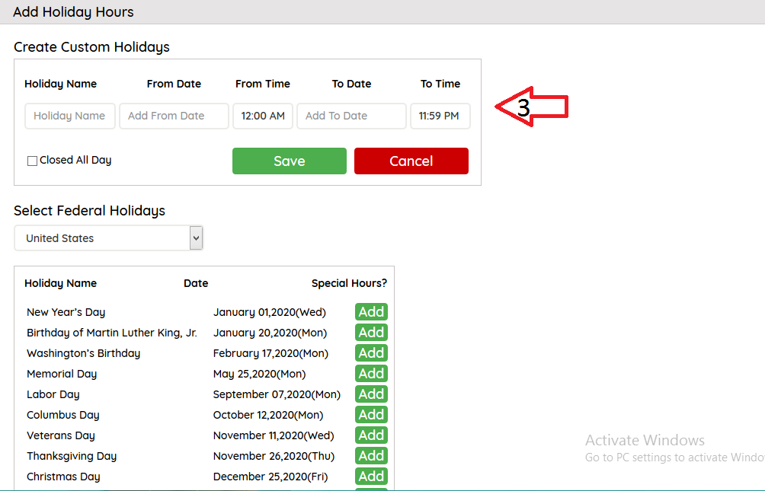
Task: Add special hours for Memorial Day
Action: coord(371,374)
